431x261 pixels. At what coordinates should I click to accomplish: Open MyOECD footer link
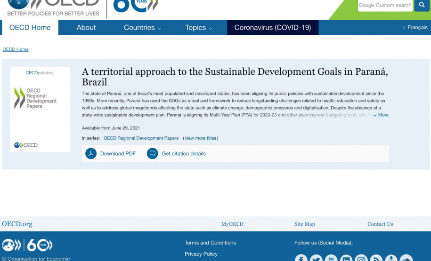pos(232,224)
